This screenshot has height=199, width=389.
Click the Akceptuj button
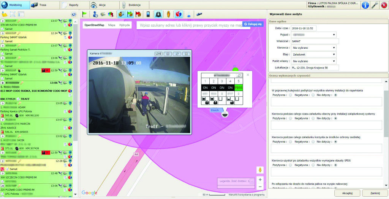347,193
